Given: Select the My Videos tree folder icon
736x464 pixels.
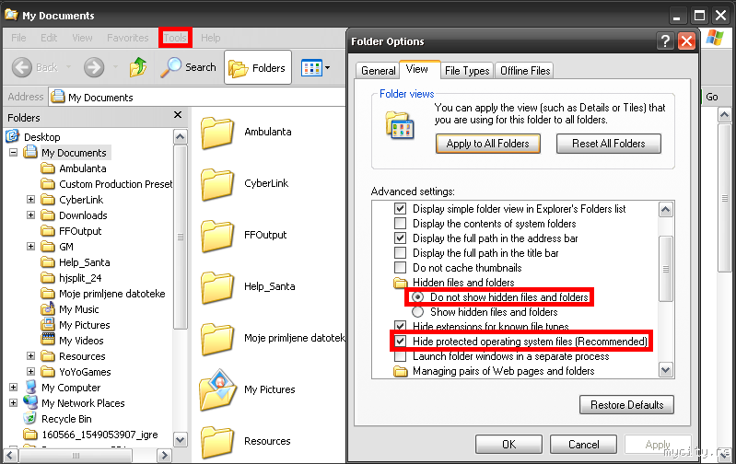Looking at the screenshot, I should coord(47,340).
